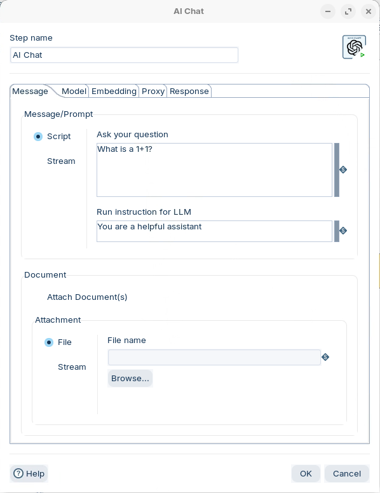This screenshot has width=380, height=493.
Task: Select the Script radio button
Action: (38, 137)
